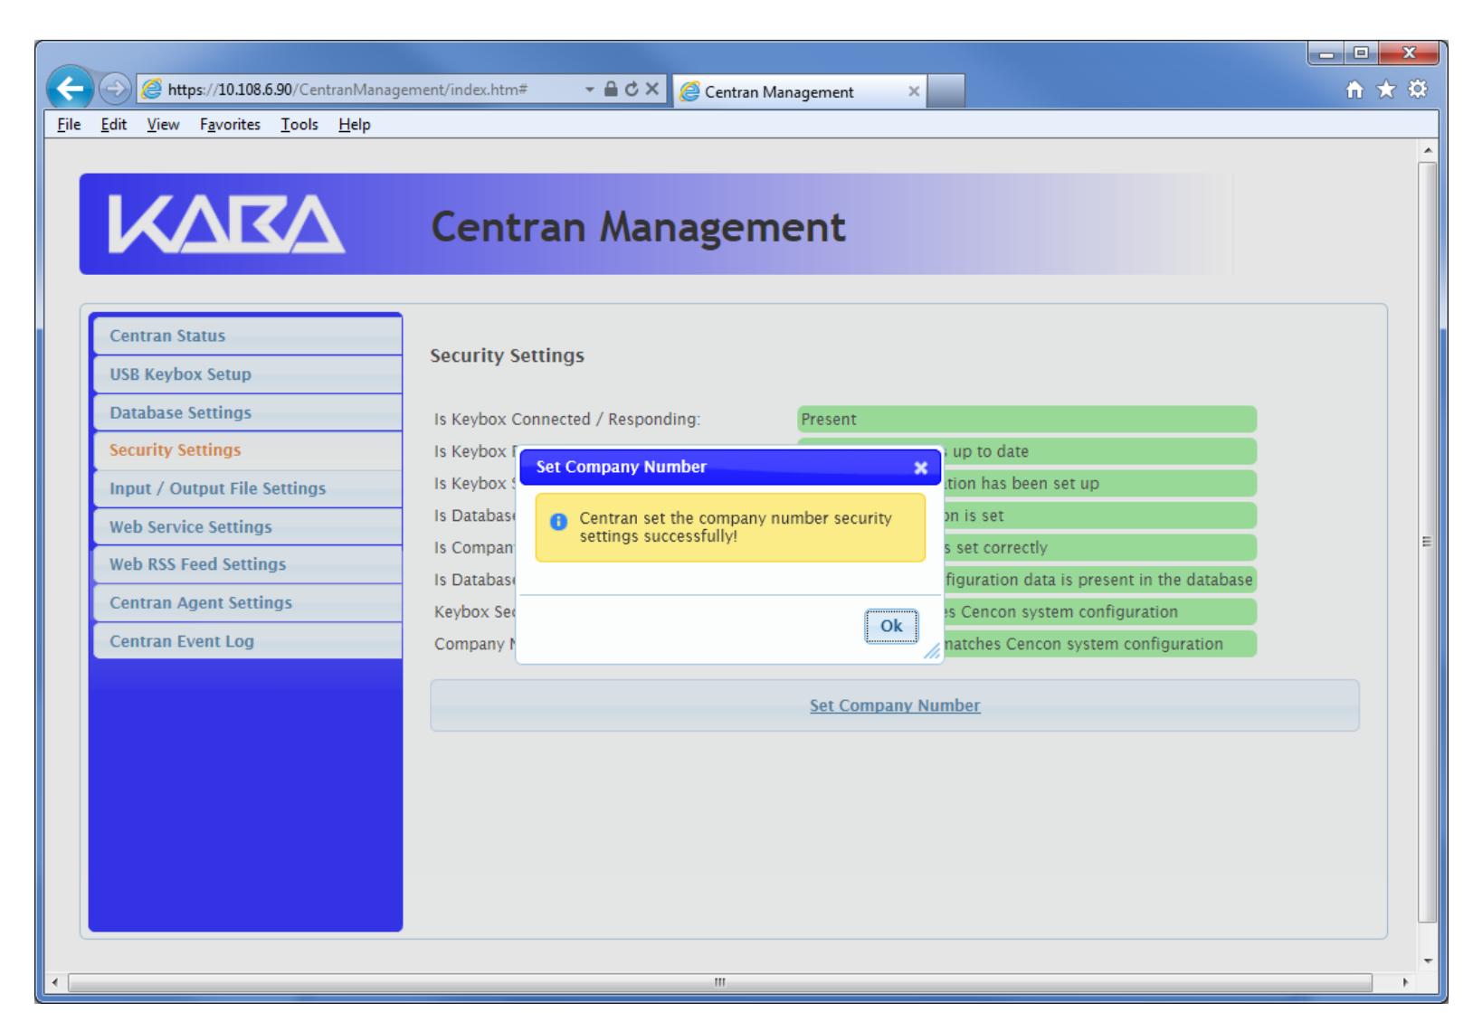Open a new blank browser tab

point(946,91)
